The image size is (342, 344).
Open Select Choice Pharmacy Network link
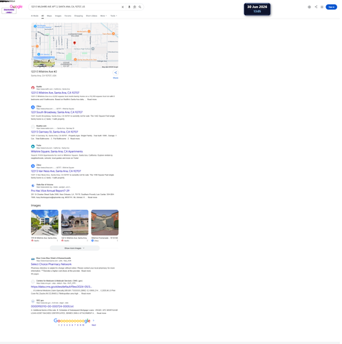point(51,264)
